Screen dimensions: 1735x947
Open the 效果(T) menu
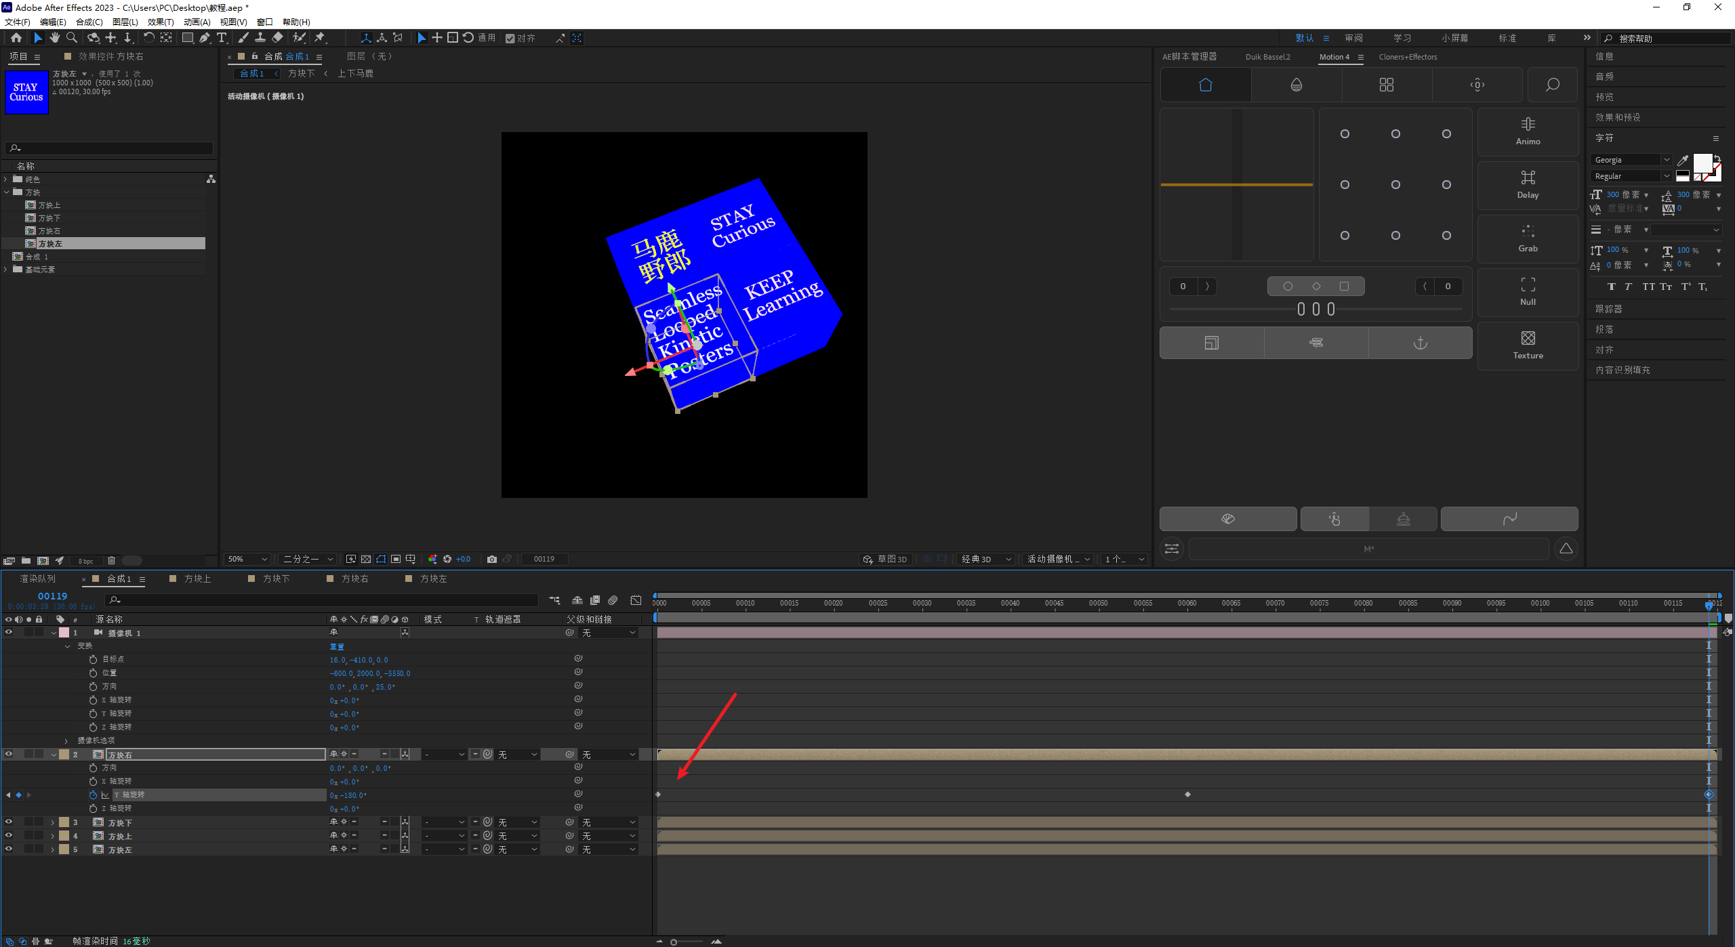pos(160,22)
